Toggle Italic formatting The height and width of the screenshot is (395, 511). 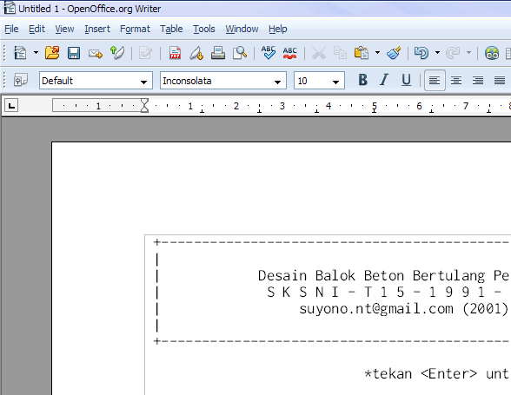tap(384, 80)
